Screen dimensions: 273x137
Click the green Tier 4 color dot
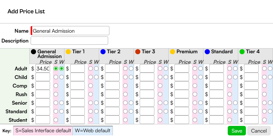[242, 52]
